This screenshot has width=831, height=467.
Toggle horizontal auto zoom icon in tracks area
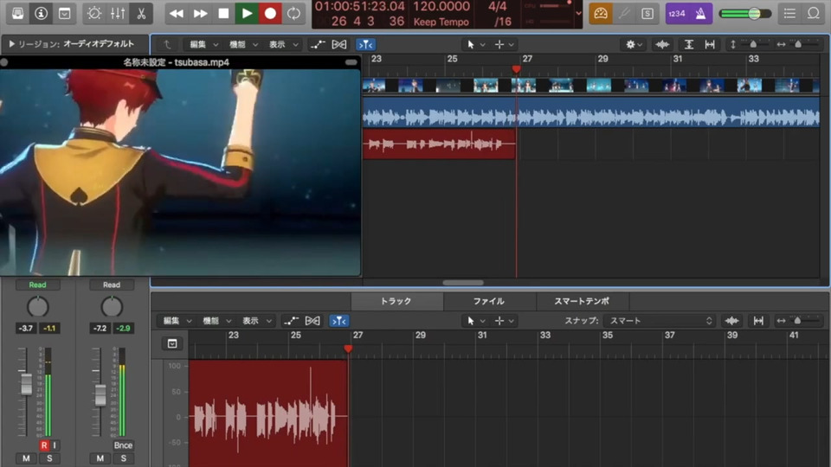pyautogui.click(x=710, y=44)
